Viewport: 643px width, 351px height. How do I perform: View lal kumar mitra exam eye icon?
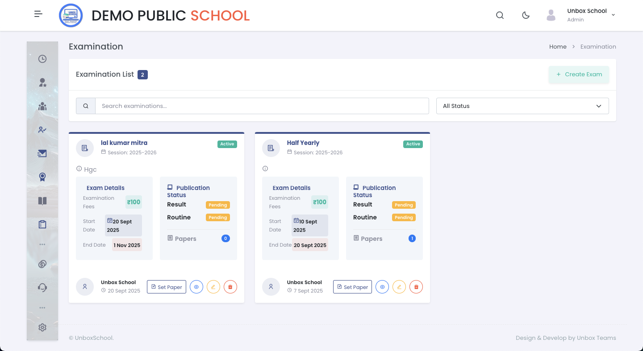[x=196, y=287]
